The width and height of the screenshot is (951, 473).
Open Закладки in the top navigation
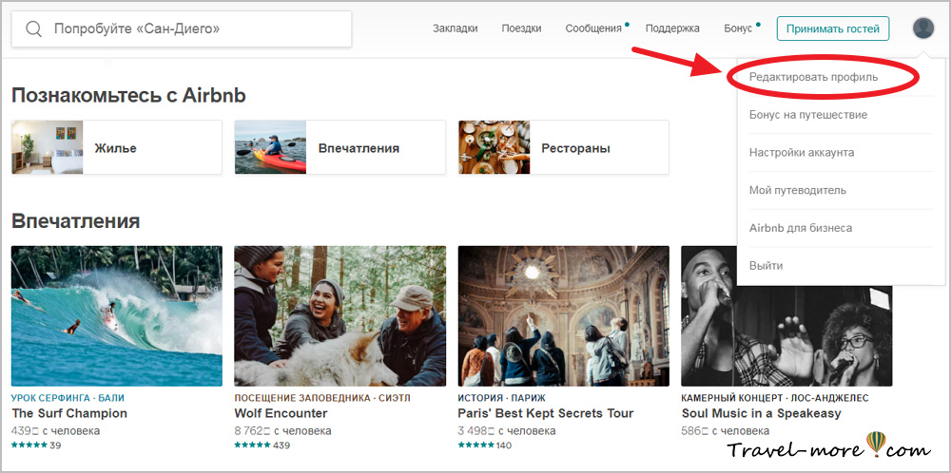click(455, 28)
